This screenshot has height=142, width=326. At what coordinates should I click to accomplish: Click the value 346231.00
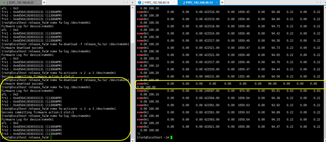click(212, 77)
